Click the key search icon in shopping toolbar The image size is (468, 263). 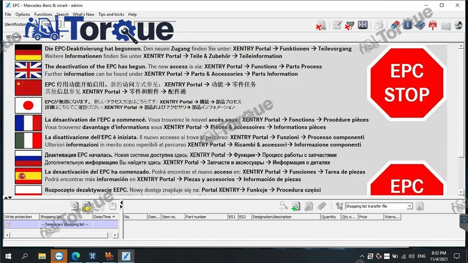283,206
